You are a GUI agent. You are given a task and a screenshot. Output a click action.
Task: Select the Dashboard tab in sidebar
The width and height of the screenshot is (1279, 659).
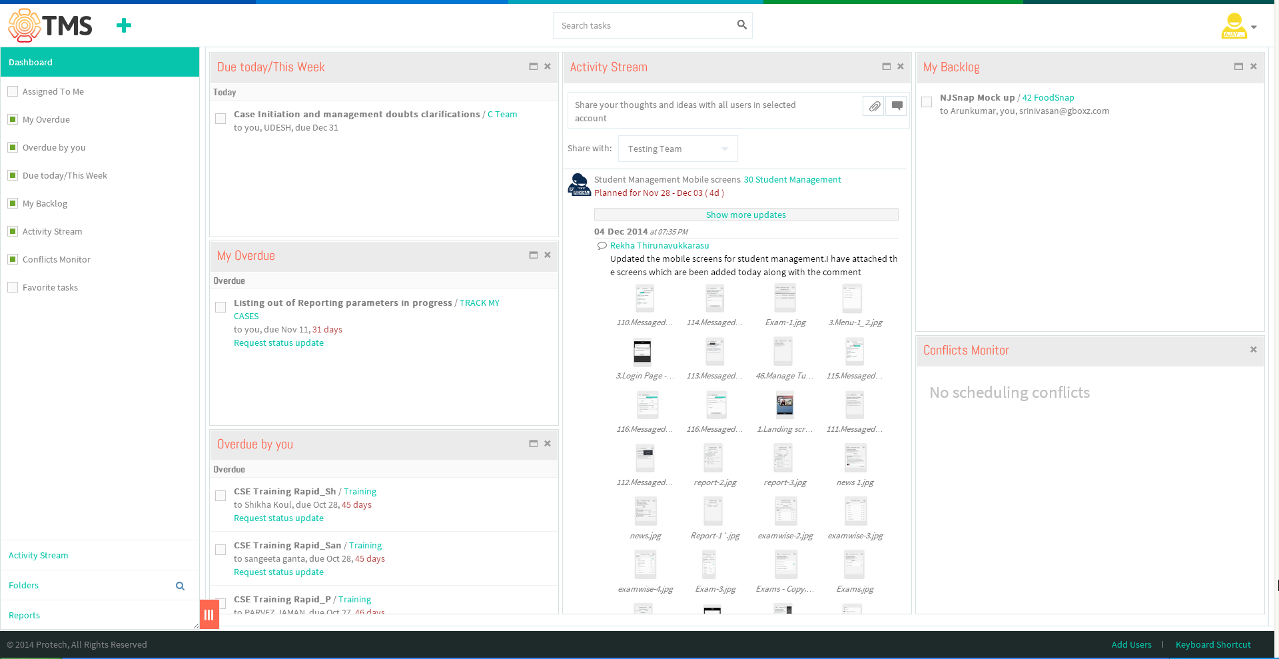[x=100, y=62]
